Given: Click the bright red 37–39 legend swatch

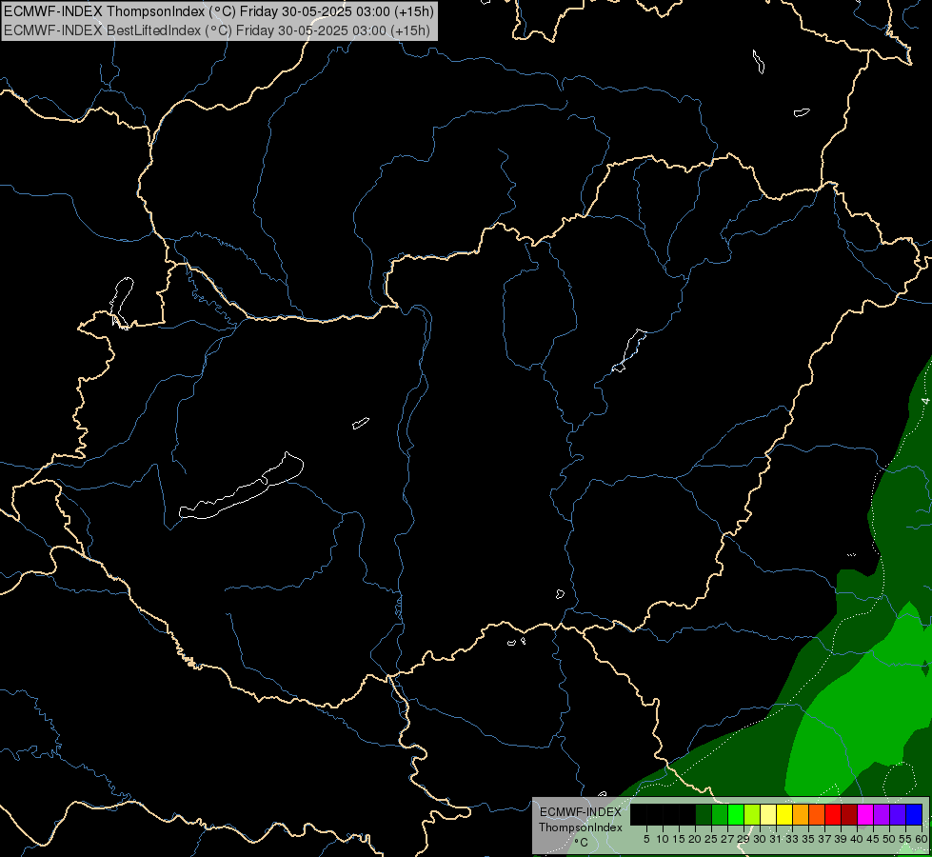Looking at the screenshot, I should coord(833,814).
